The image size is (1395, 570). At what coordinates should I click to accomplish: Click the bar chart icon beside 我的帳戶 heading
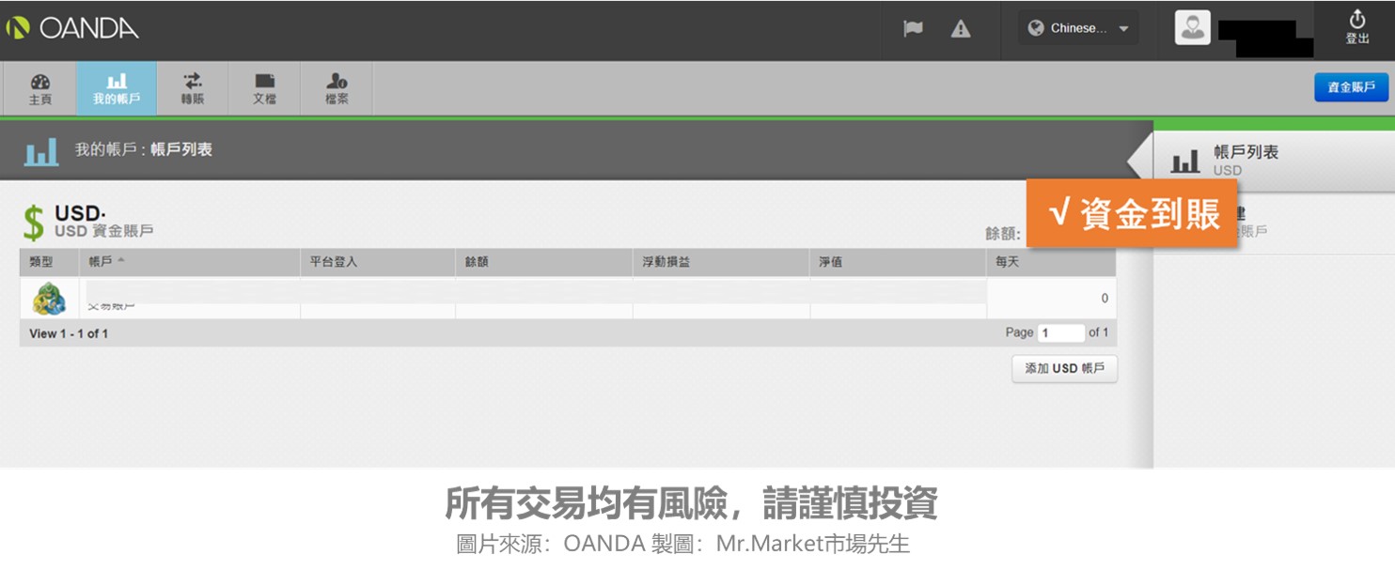(x=41, y=150)
